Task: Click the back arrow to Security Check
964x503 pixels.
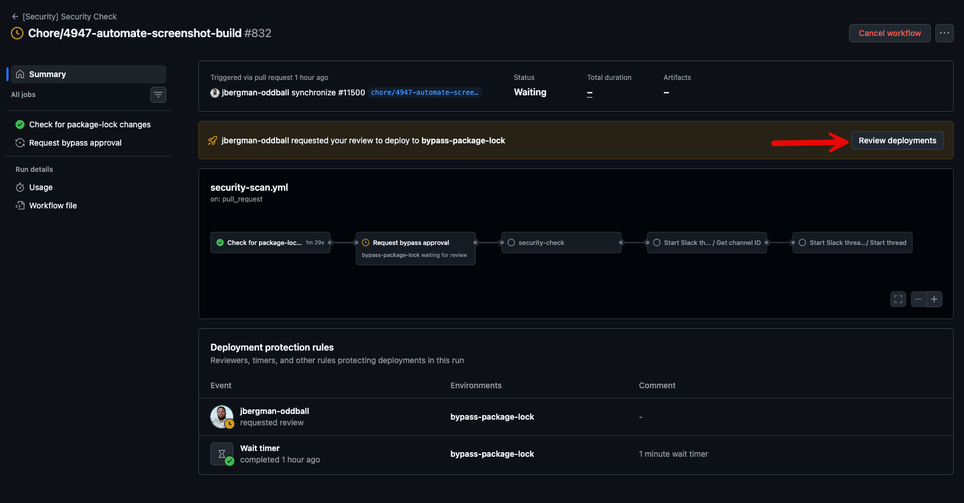Action: click(x=15, y=17)
